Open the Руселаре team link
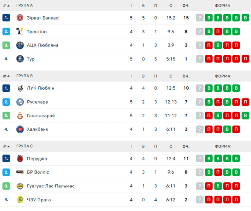The height and width of the screenshot is (211, 251). tap(37, 102)
